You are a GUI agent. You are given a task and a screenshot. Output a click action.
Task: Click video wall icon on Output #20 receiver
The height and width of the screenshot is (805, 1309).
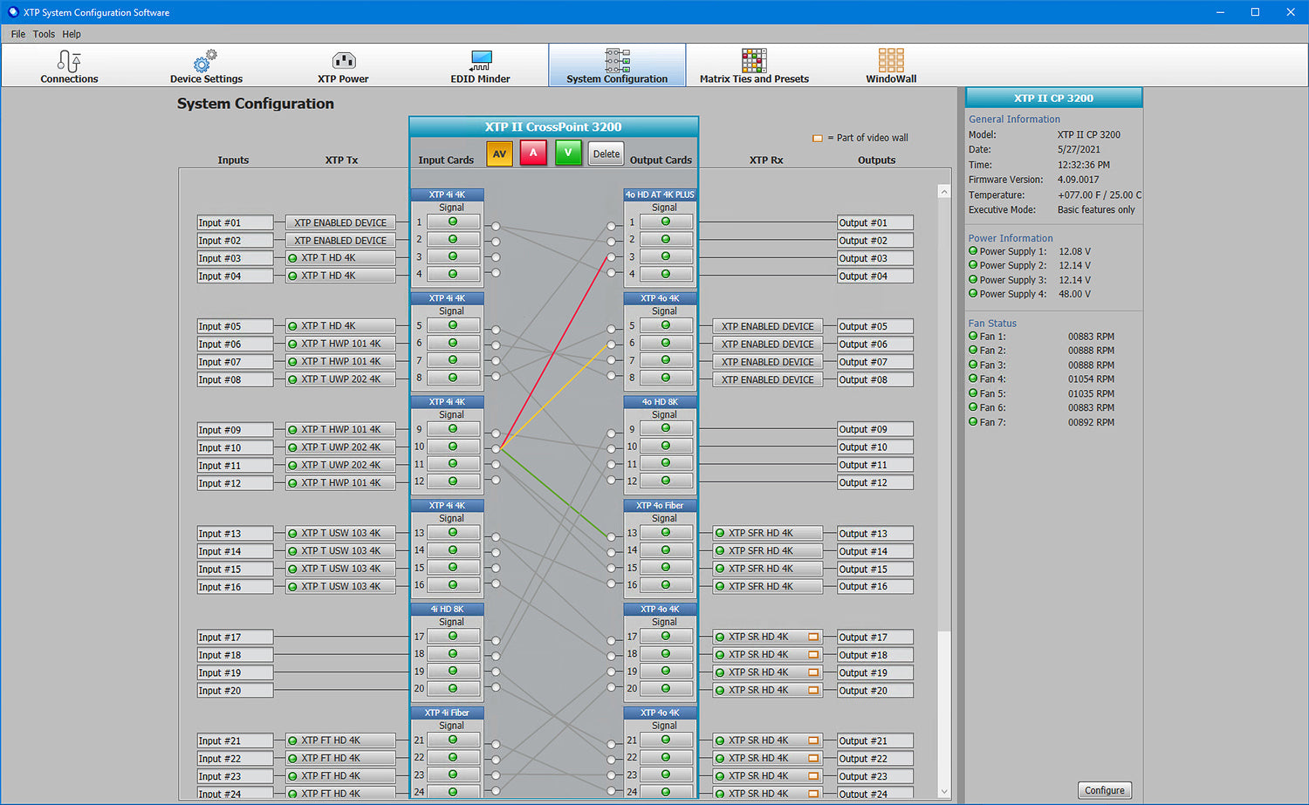click(813, 690)
